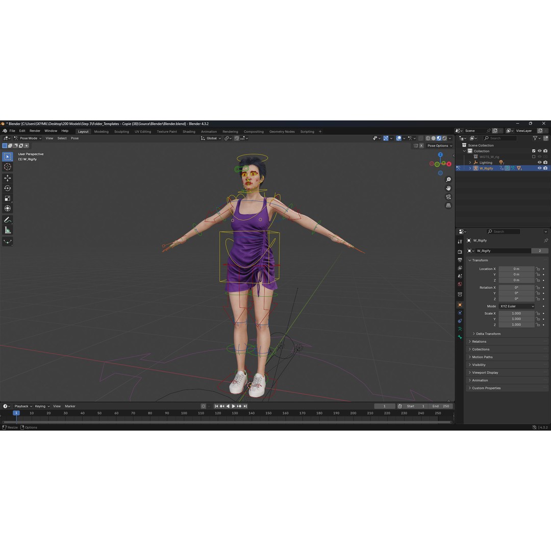Screen dimensions: 551x551
Task: Toggle Scale Z lock icon
Action: point(538,324)
